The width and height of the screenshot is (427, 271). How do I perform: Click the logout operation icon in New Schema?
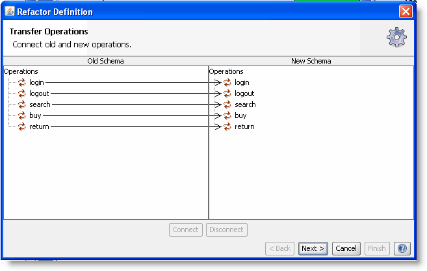(227, 93)
